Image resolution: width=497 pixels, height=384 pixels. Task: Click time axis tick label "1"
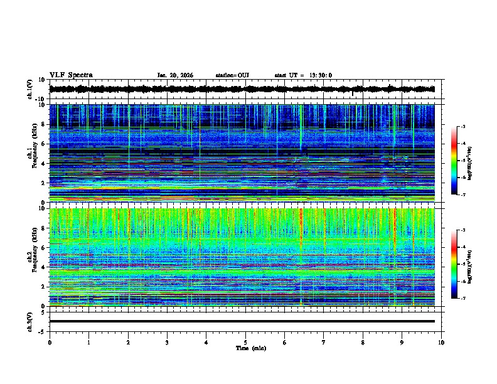[88, 343]
